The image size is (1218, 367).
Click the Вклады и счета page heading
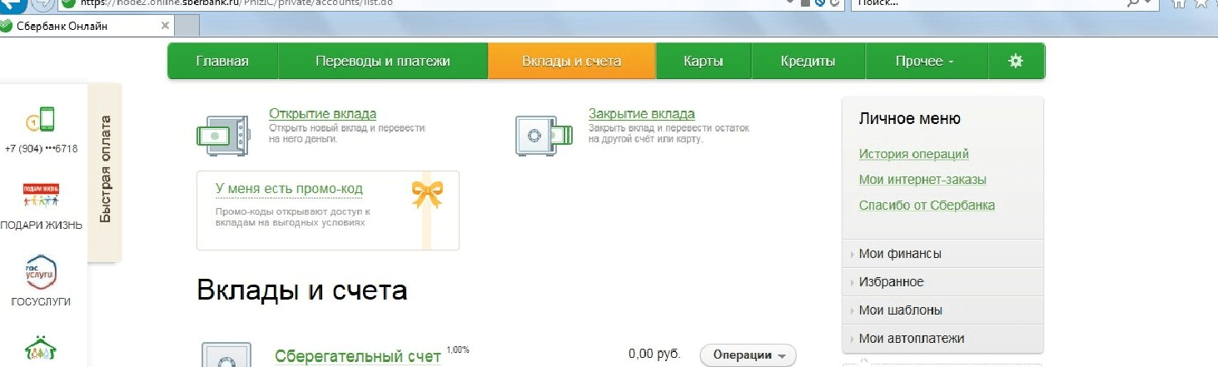pyautogui.click(x=301, y=290)
